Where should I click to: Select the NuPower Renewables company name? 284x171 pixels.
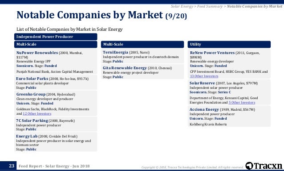pyautogui.click(x=37, y=53)
